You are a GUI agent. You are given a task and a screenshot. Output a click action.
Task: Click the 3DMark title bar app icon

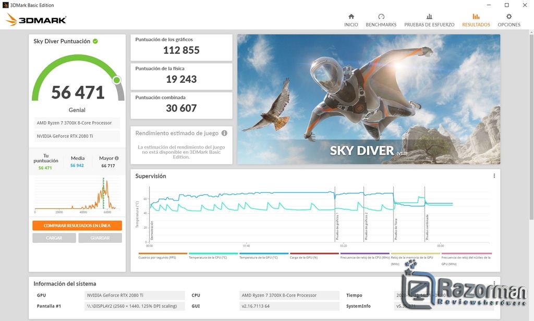tap(5, 5)
